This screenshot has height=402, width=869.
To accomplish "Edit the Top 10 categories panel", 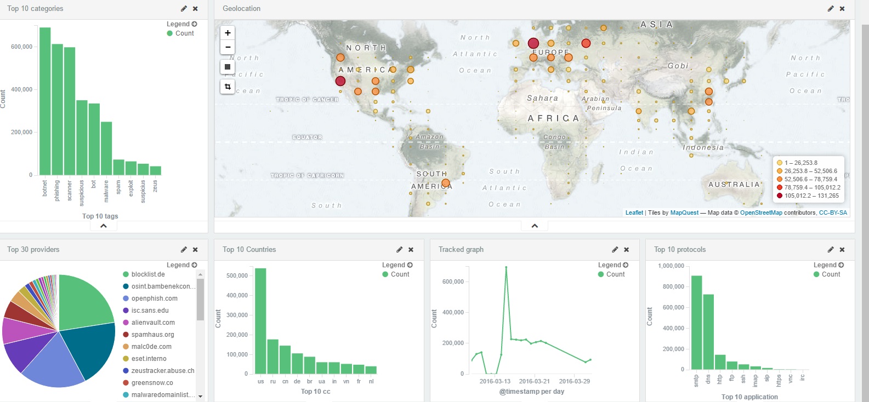I will point(184,9).
